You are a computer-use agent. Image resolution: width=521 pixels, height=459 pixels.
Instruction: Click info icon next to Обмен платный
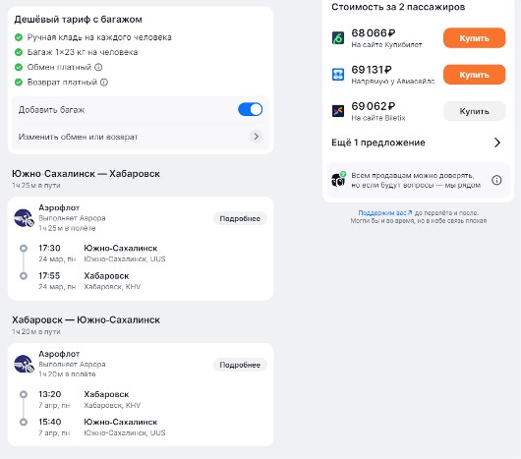point(98,67)
